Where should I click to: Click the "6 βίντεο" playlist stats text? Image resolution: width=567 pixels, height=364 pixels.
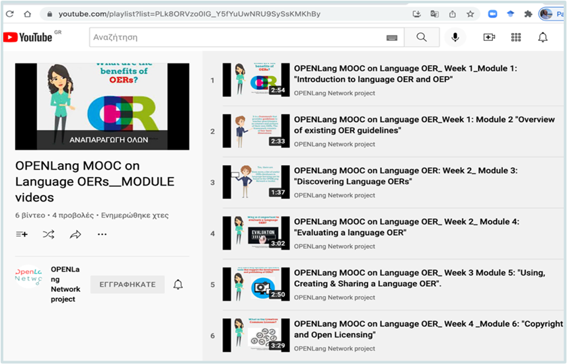(x=30, y=215)
